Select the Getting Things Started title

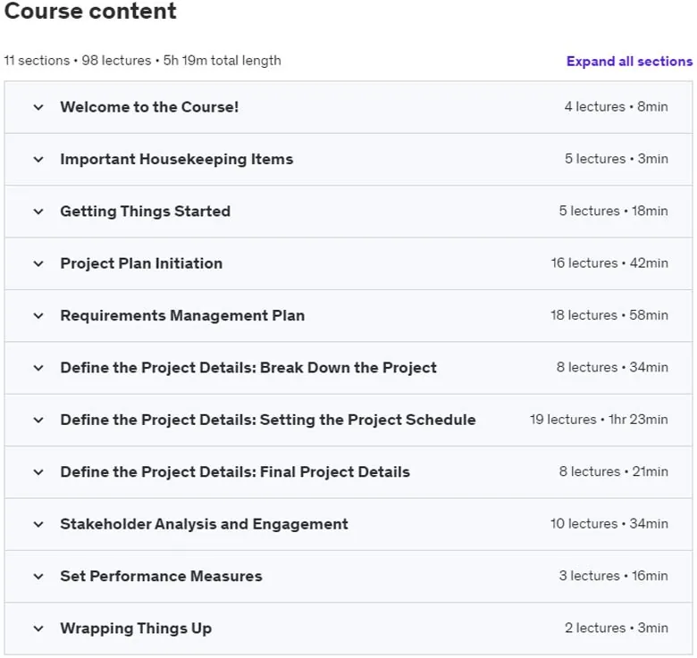[146, 212]
